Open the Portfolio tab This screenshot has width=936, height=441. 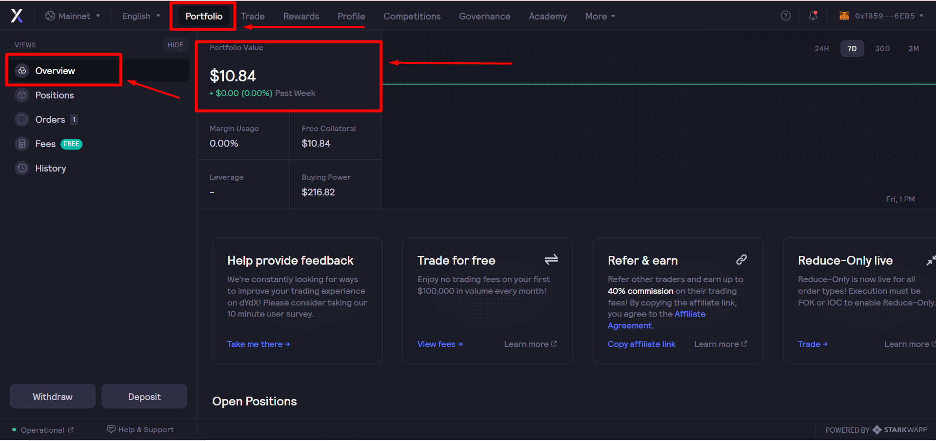click(x=204, y=16)
